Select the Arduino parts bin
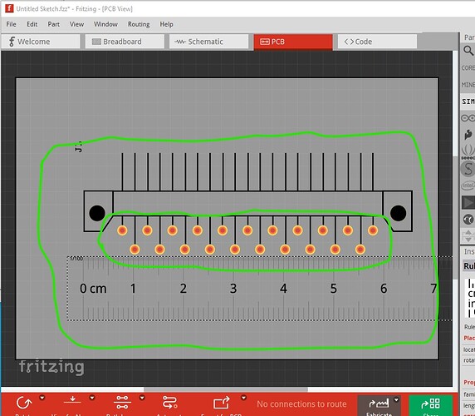 [468, 118]
